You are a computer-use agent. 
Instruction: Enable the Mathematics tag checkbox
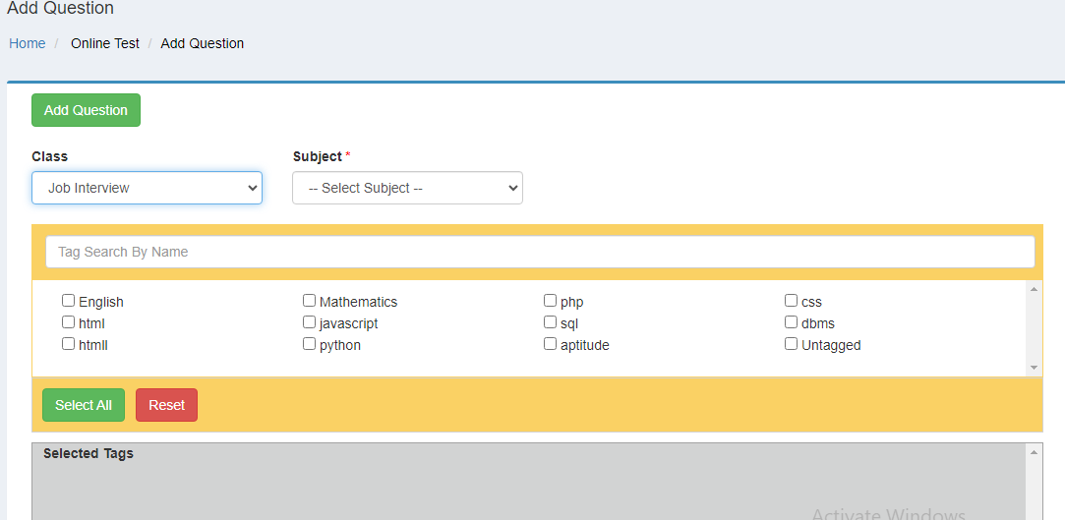pyautogui.click(x=310, y=301)
